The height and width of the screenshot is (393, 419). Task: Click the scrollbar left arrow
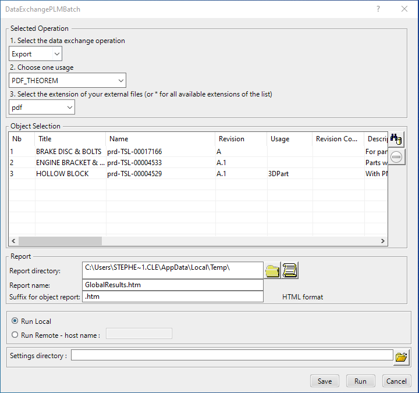coord(13,241)
